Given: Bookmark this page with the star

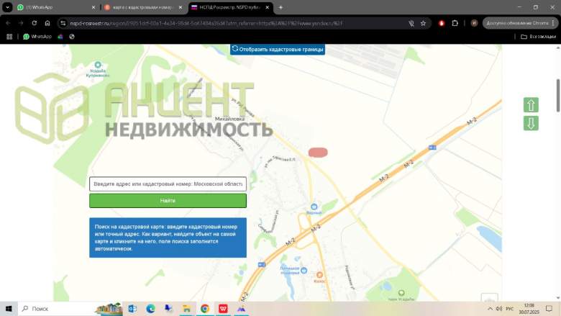Looking at the screenshot, I should [423, 23].
